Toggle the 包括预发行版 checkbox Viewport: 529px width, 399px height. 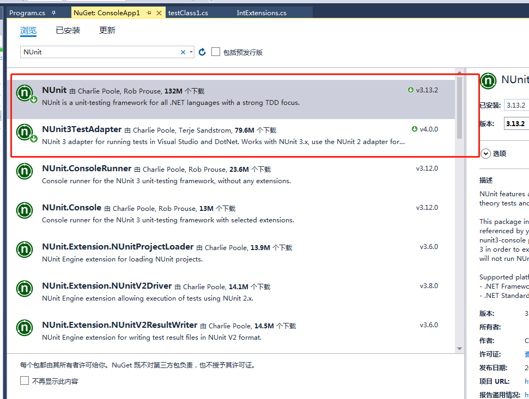216,52
